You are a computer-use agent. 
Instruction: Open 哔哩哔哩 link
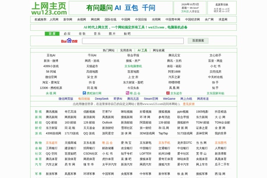click(174, 82)
